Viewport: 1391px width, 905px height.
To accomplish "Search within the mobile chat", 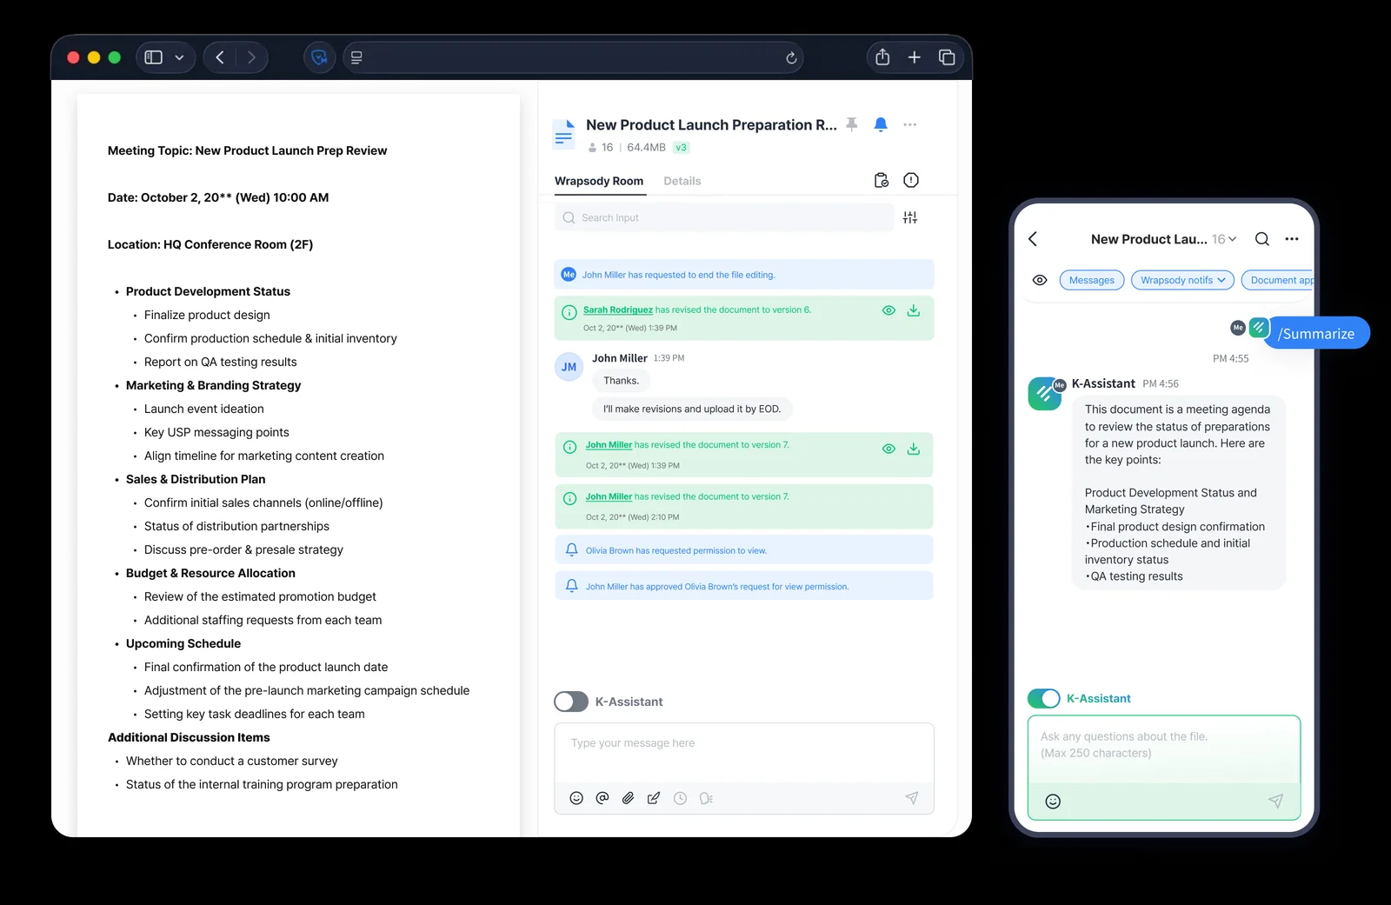I will coord(1262,239).
